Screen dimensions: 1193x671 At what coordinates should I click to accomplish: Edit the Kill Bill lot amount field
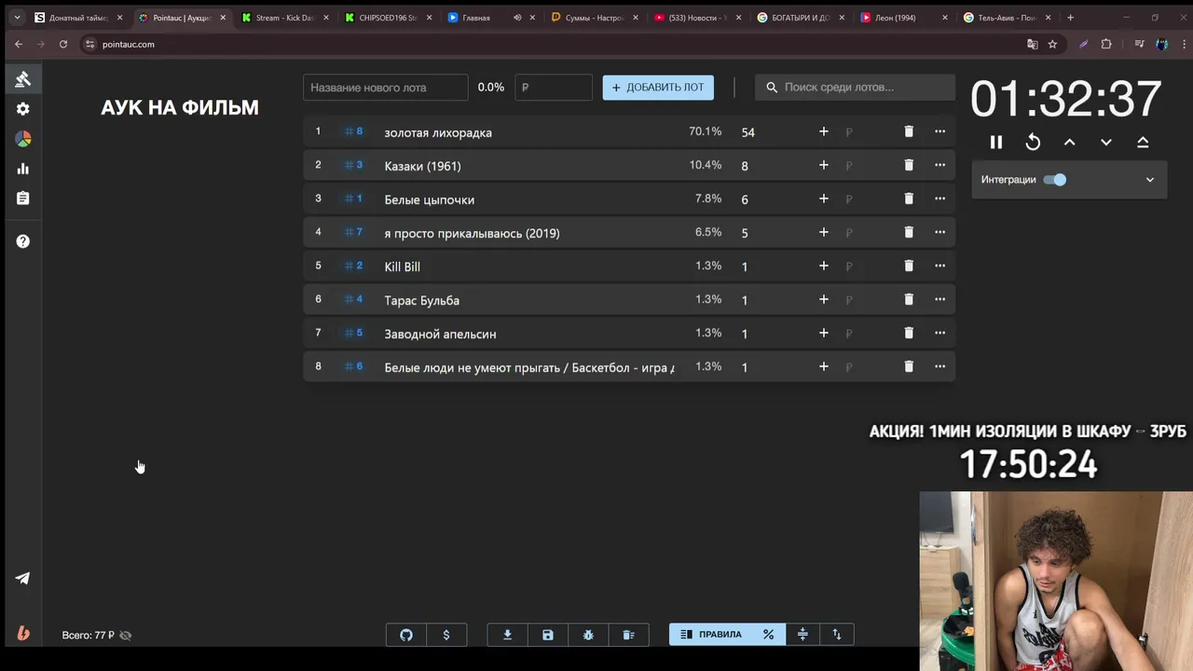[x=774, y=267]
